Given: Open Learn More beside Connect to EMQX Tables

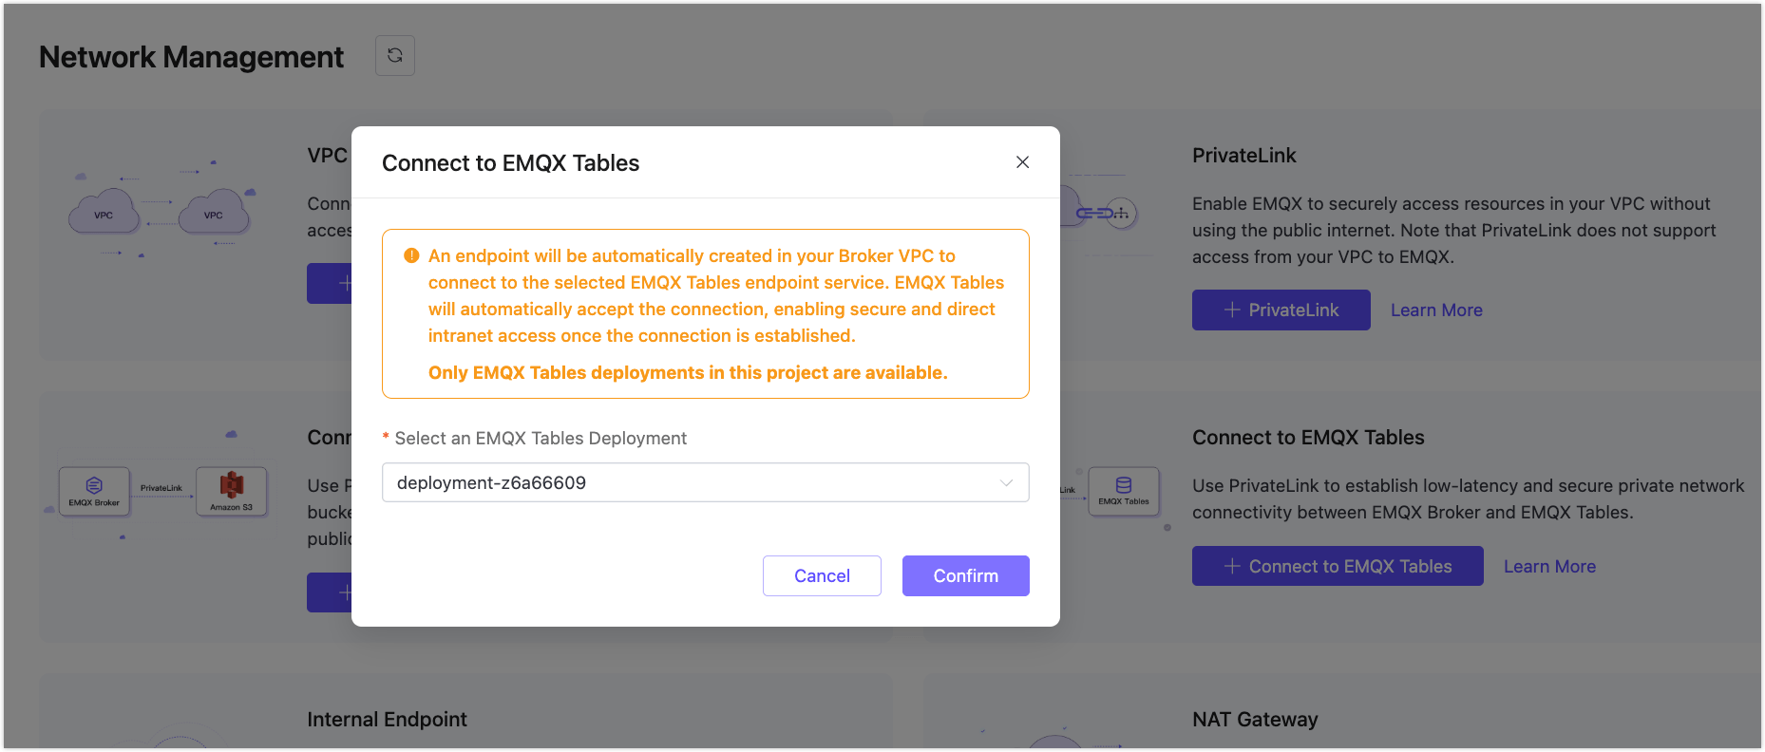Looking at the screenshot, I should pos(1548,566).
